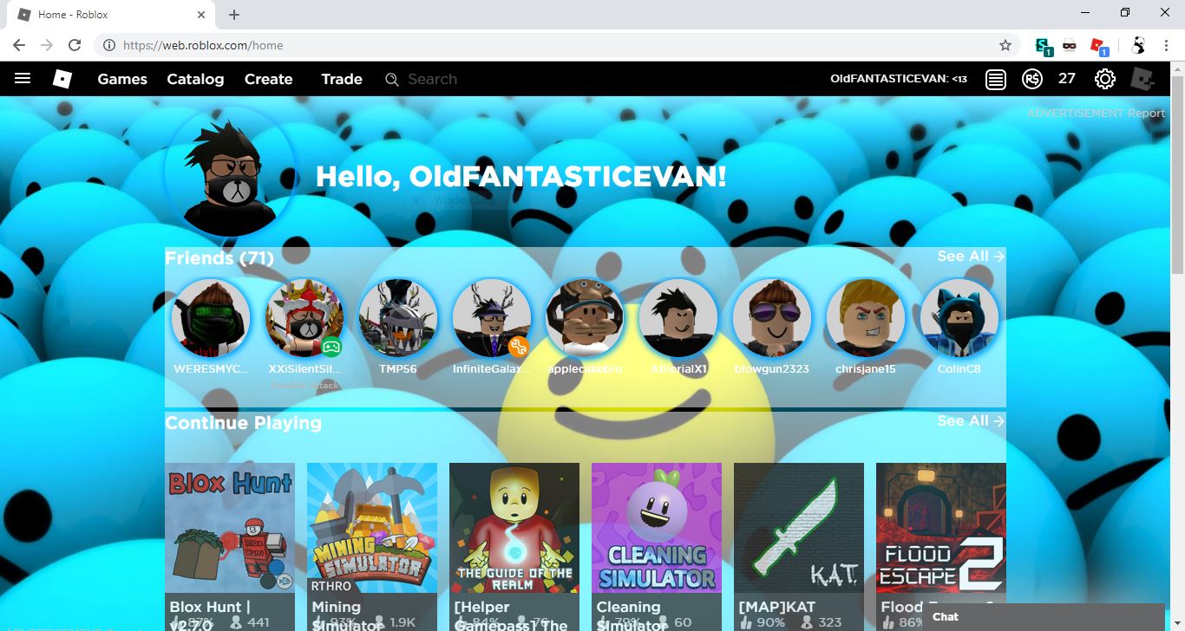Click the site information icon in address bar
The width and height of the screenshot is (1185, 631).
point(109,45)
